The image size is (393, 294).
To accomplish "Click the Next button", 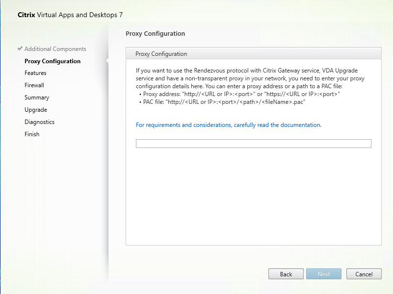I will (324, 274).
